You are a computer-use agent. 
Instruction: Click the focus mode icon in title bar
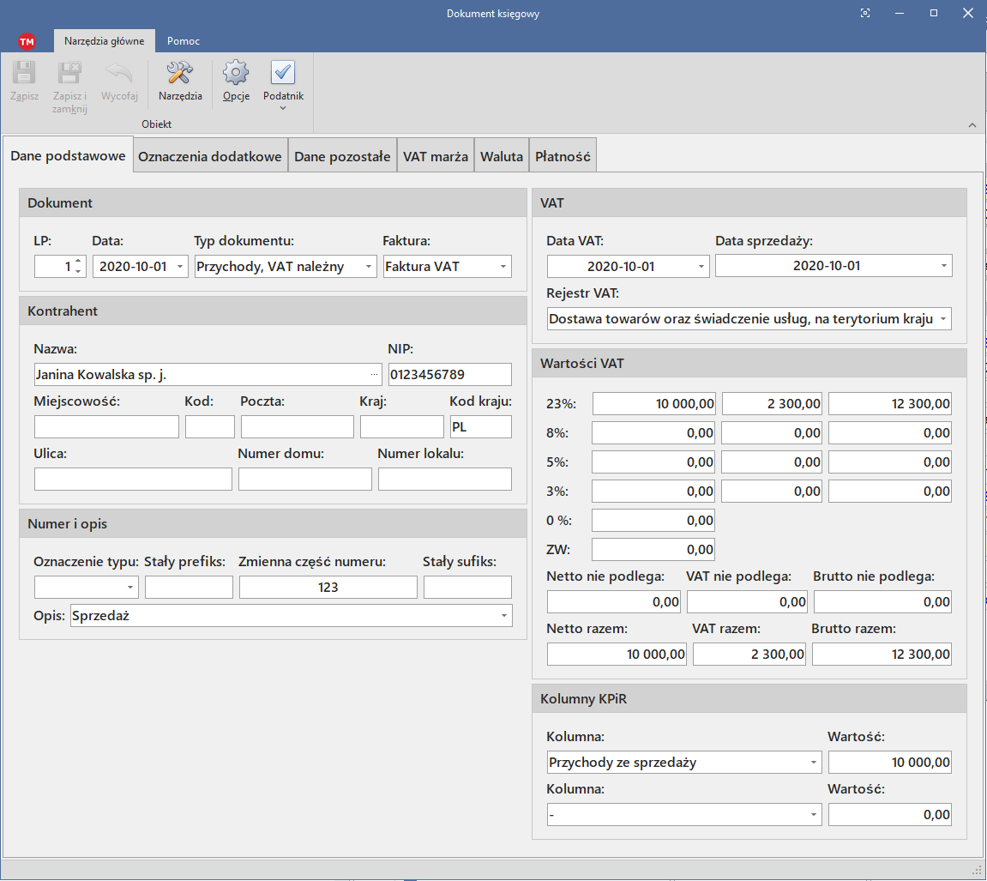click(x=865, y=13)
